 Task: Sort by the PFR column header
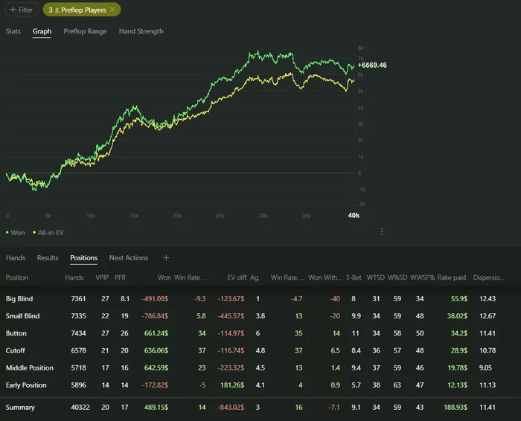(x=121, y=277)
